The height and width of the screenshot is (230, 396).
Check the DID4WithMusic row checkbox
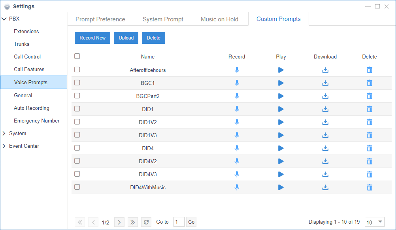click(x=77, y=187)
